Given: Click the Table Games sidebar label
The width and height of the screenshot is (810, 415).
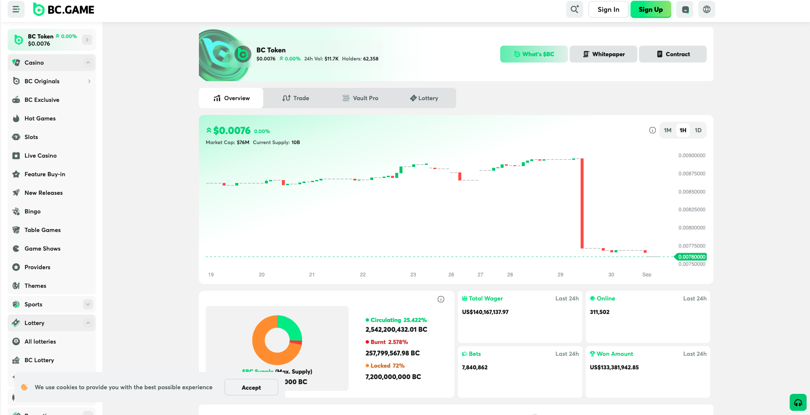Looking at the screenshot, I should click(x=43, y=230).
